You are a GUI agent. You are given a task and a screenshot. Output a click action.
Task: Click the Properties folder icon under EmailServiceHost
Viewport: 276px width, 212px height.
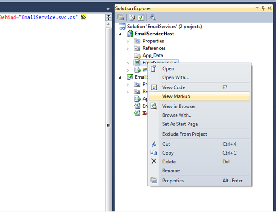click(137, 41)
